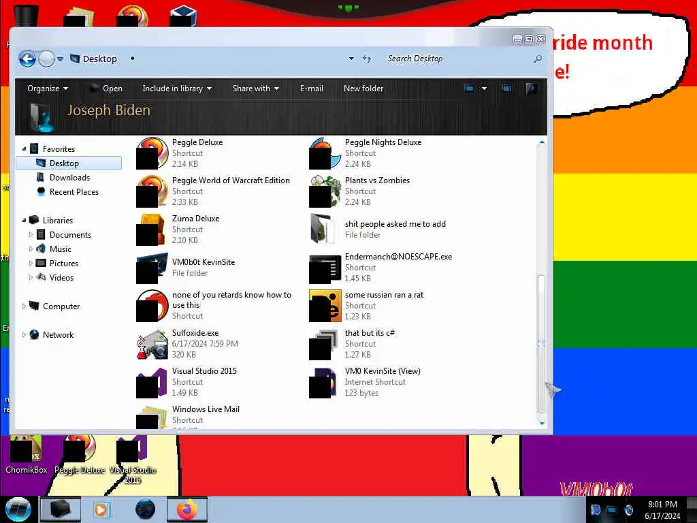697x523 pixels.
Task: Expand the Network tree node
Action: 24,334
